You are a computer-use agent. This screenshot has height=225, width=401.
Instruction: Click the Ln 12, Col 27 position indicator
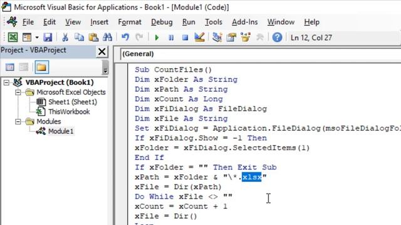pos(311,37)
